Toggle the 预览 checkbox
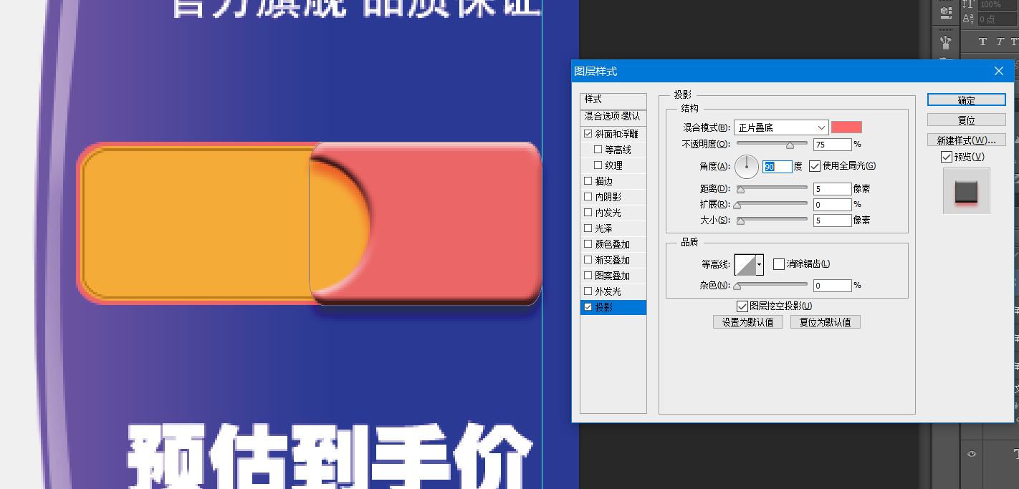 tap(947, 157)
